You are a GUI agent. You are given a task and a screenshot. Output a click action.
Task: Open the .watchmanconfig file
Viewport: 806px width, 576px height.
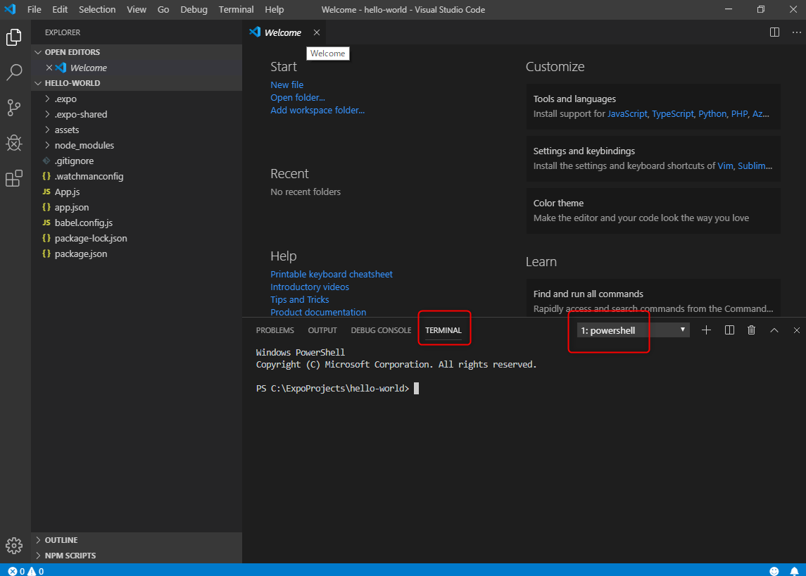(x=137, y=177)
